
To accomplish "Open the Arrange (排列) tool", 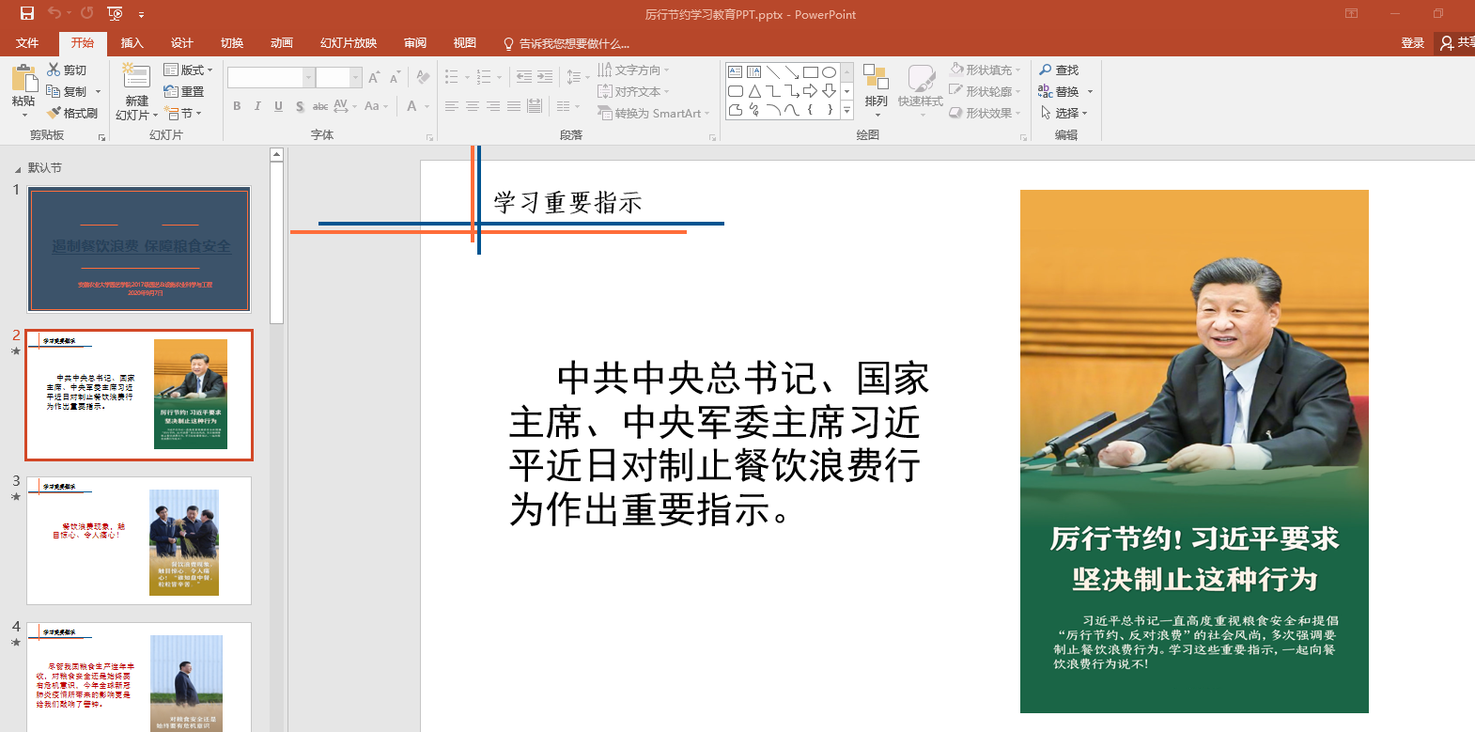I will click(x=876, y=85).
